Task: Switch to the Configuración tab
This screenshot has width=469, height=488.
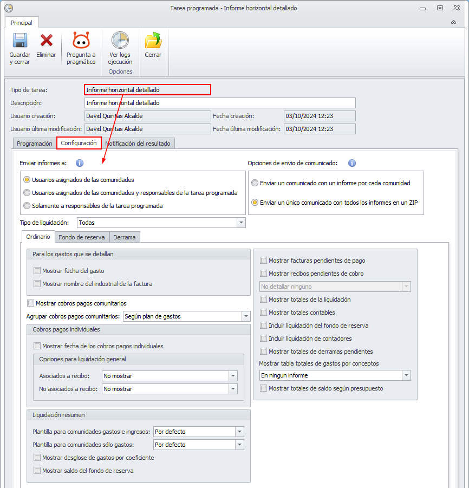Action: point(79,143)
